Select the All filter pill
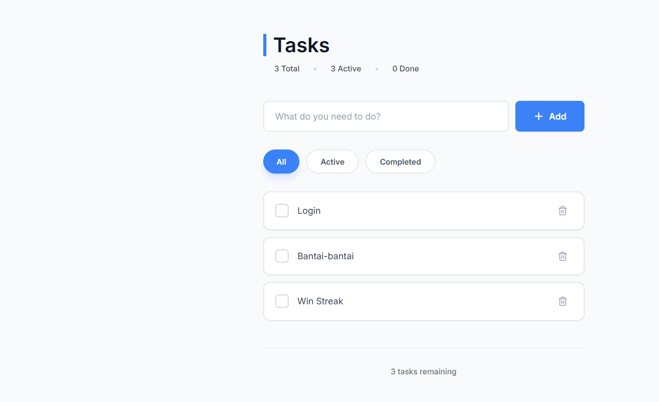Image resolution: width=659 pixels, height=402 pixels. tap(281, 162)
